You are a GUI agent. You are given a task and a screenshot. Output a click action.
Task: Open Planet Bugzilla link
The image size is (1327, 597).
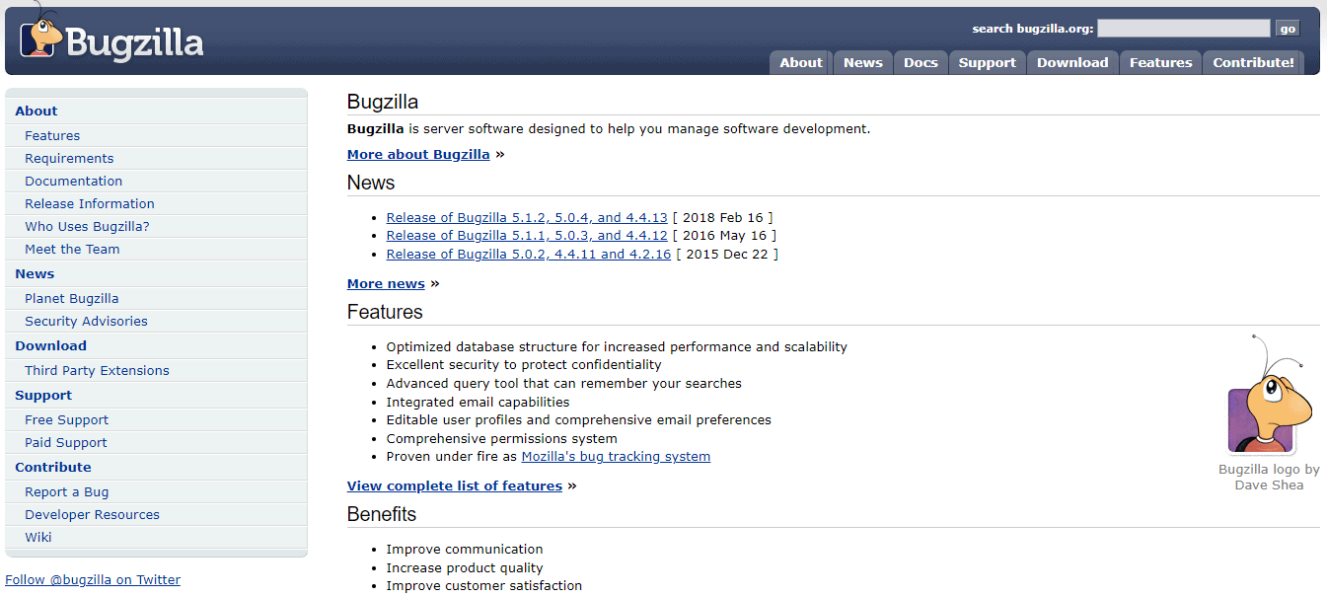tap(72, 298)
